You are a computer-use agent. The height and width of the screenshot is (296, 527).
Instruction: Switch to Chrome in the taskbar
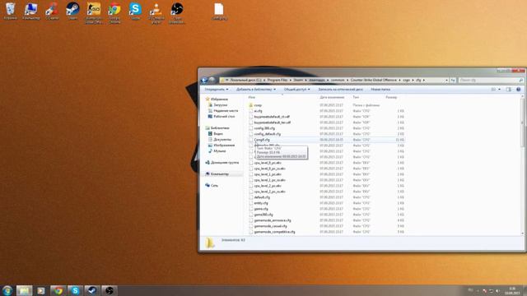[58, 290]
